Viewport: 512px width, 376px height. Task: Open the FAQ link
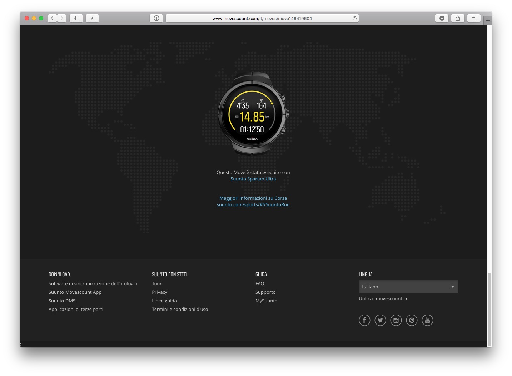(260, 283)
